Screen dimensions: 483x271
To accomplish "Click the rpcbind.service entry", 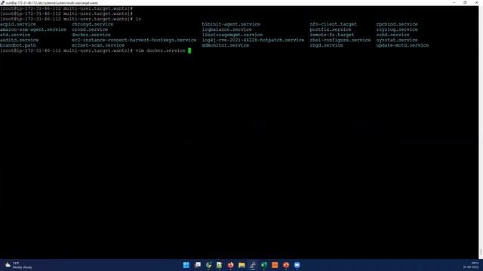I will click(x=397, y=24).
